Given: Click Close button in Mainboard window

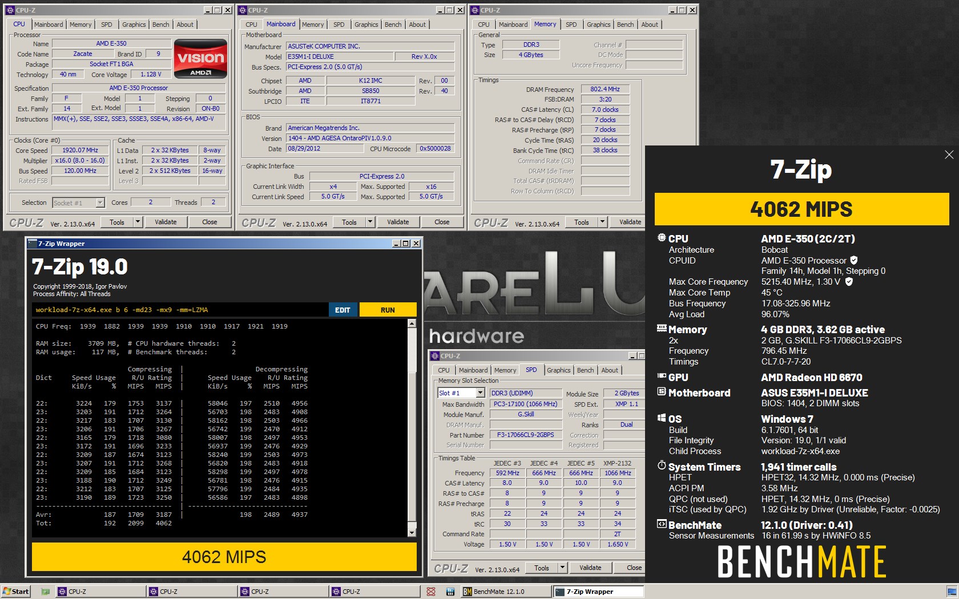Looking at the screenshot, I should click(x=442, y=222).
